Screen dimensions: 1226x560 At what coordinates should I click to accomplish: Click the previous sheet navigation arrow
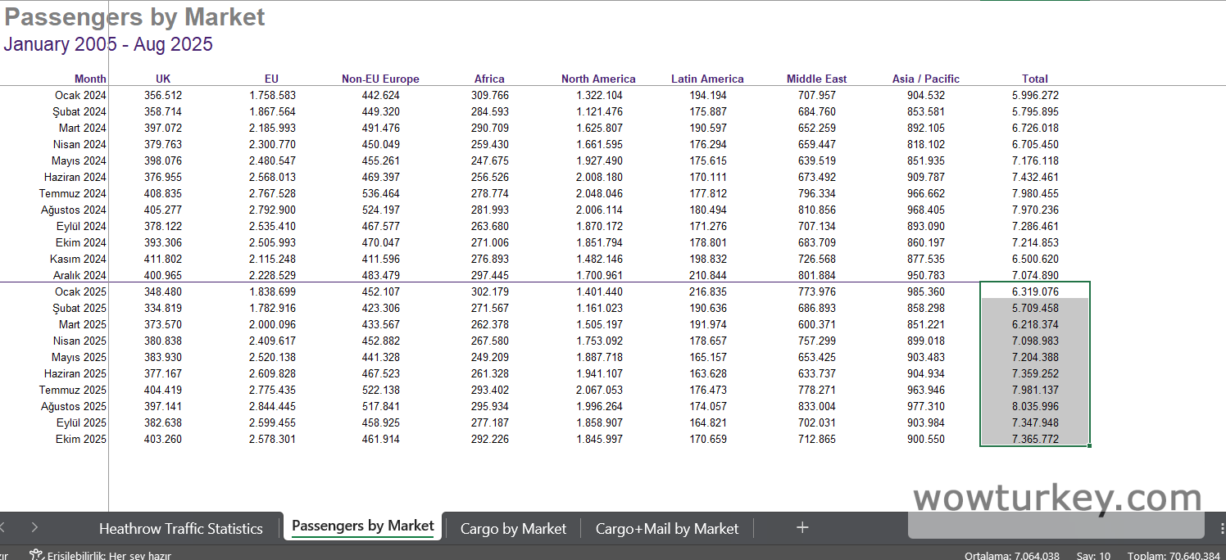[3, 527]
